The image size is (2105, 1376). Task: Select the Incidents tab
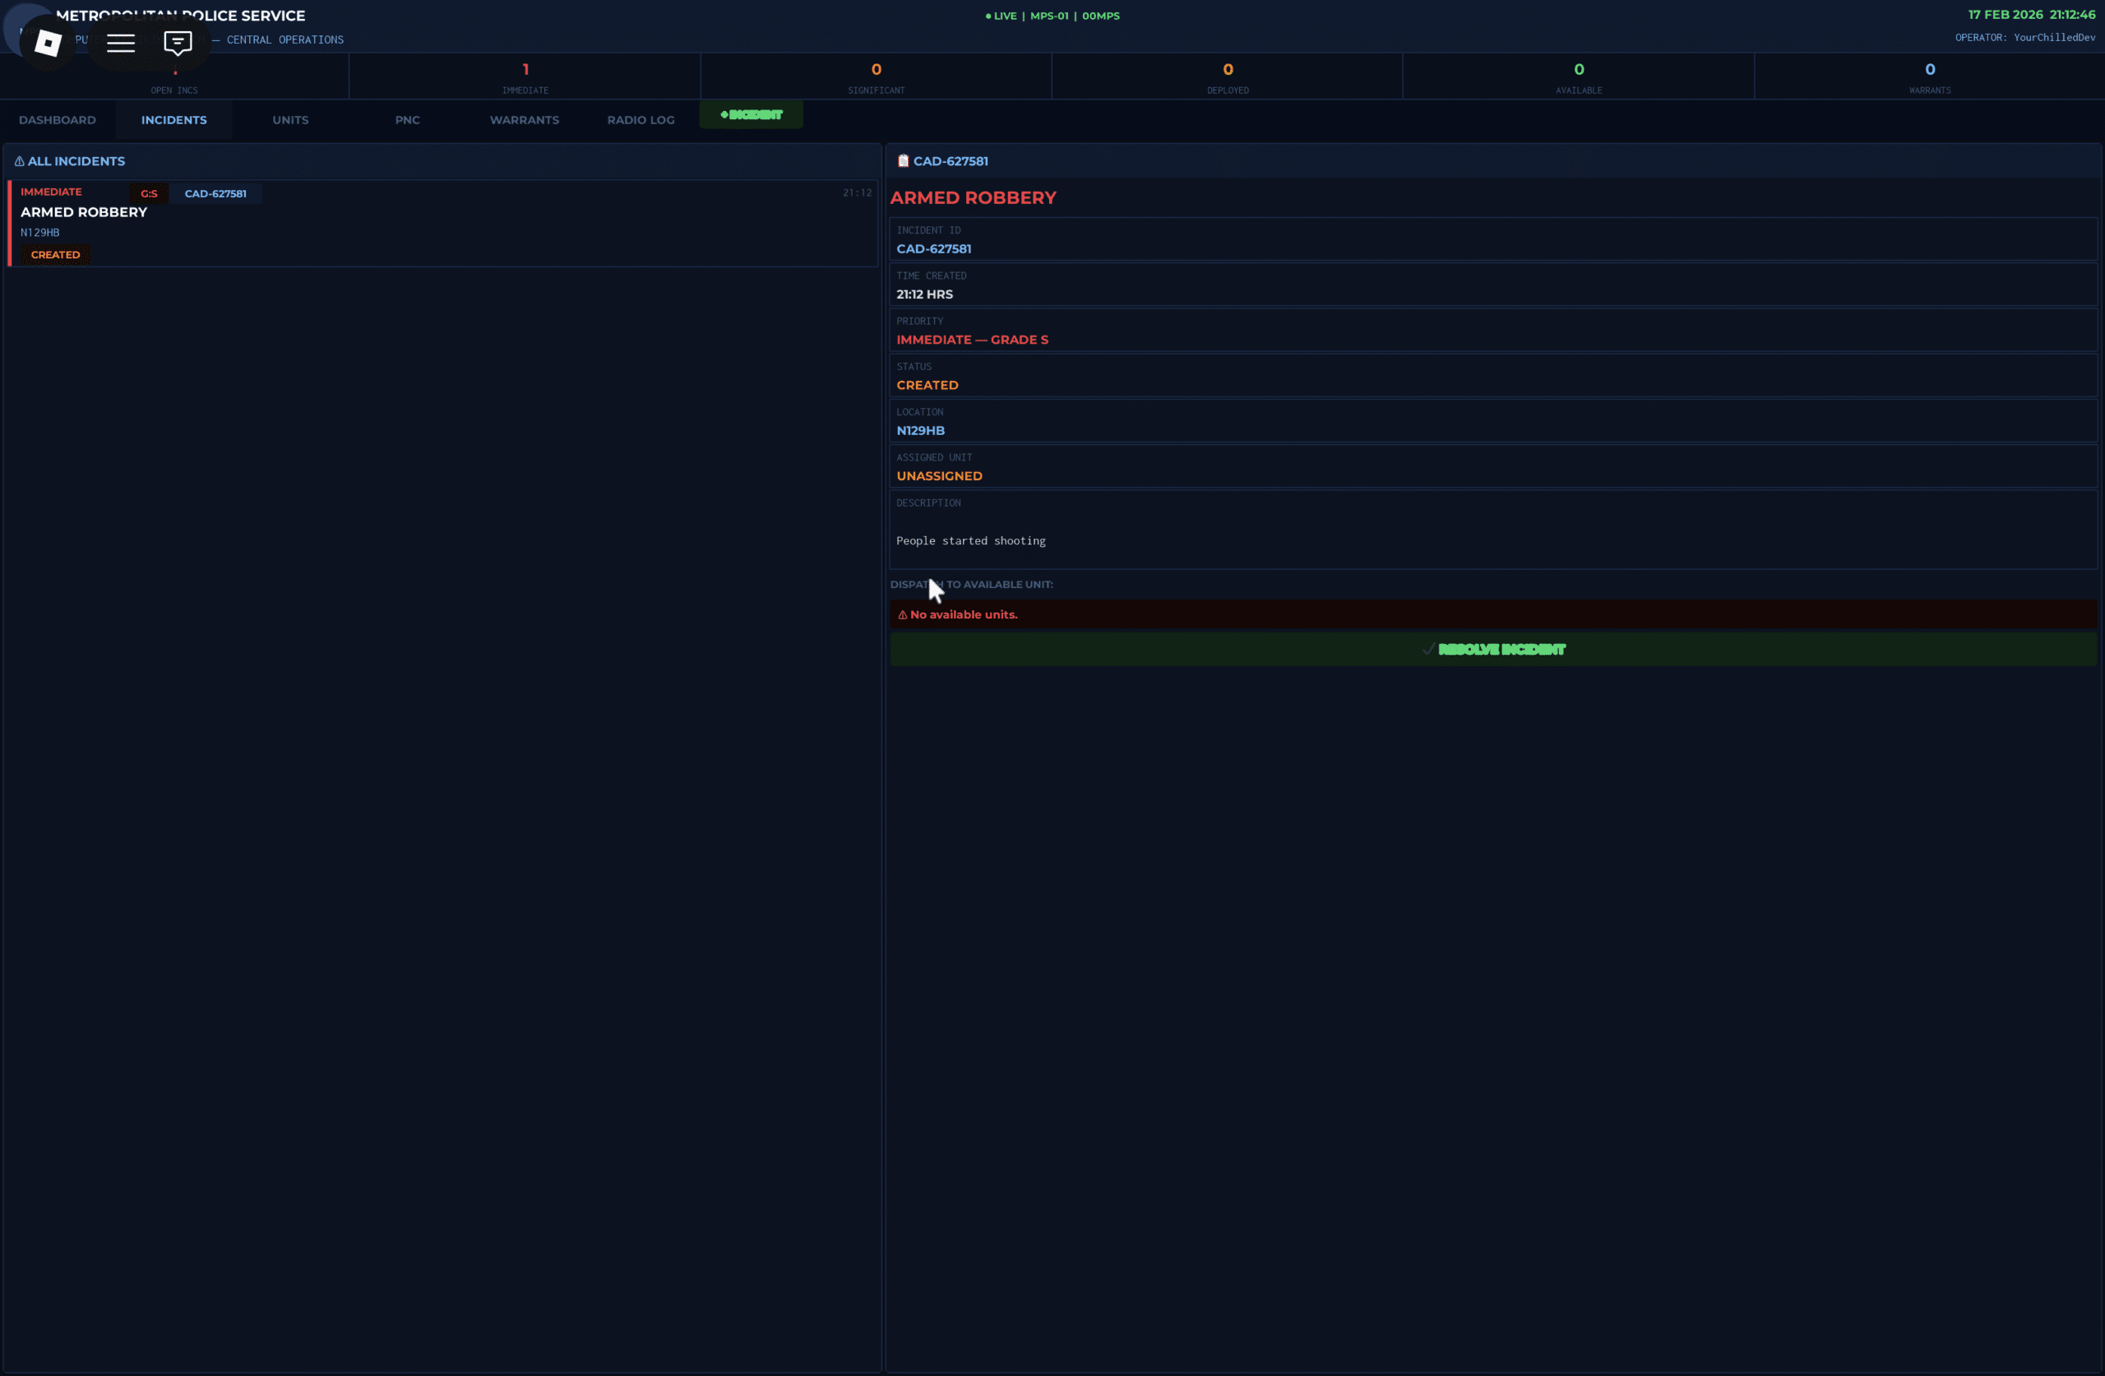pyautogui.click(x=173, y=119)
